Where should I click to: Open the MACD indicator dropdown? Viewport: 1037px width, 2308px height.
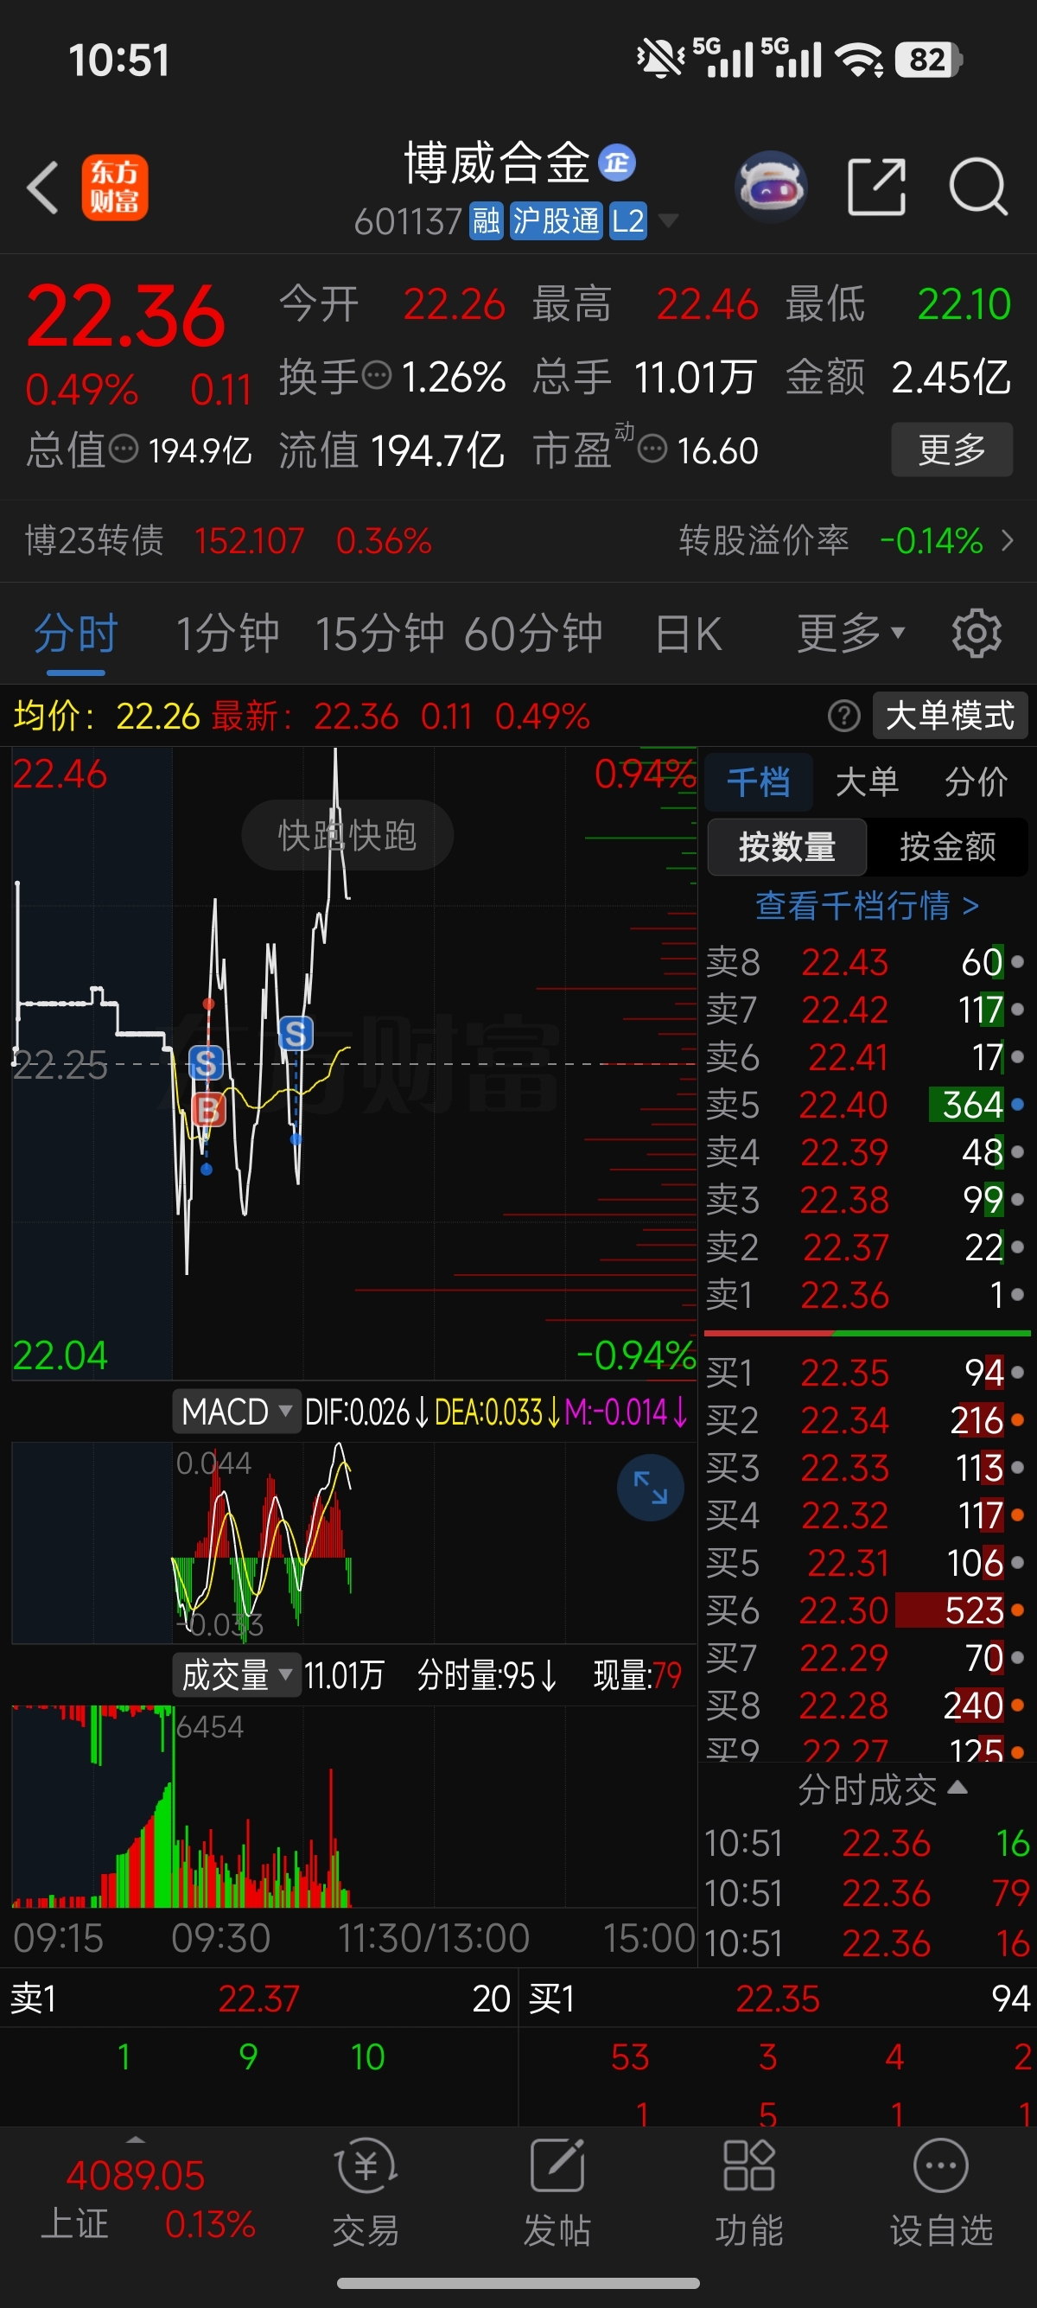[237, 1412]
